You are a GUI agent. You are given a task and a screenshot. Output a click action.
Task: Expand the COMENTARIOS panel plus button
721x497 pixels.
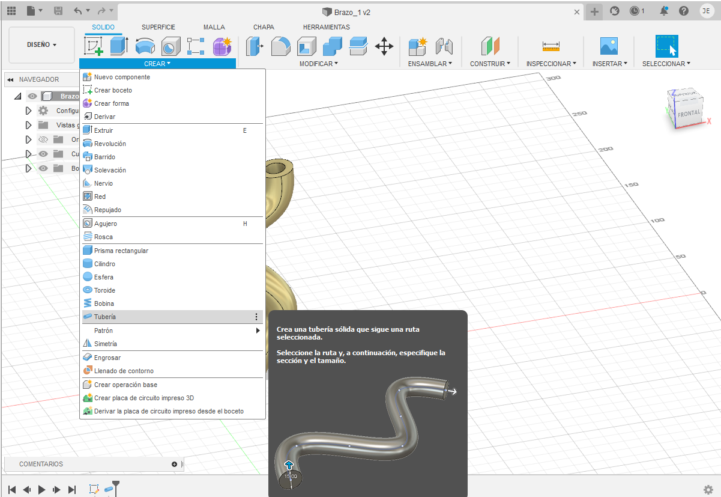tap(174, 464)
